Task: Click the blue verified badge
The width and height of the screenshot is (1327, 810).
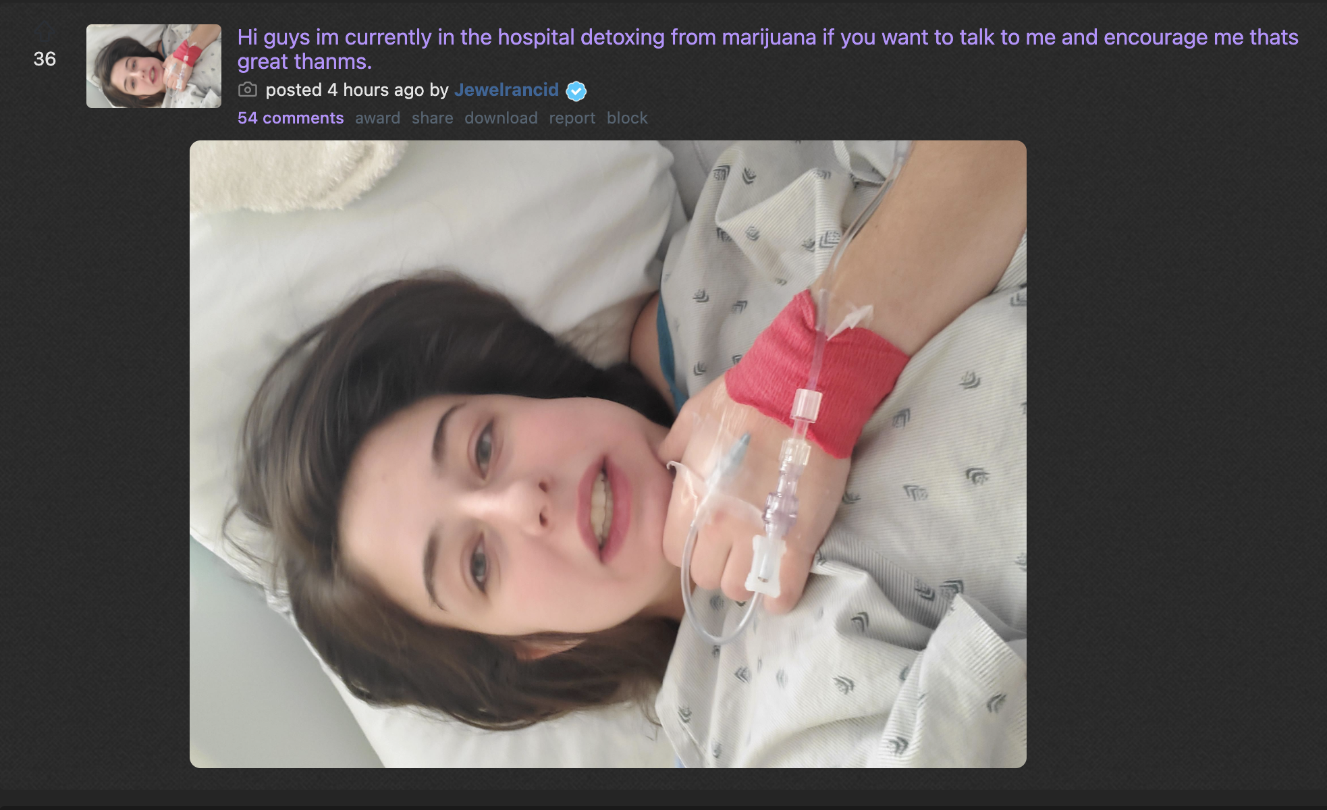Action: [576, 90]
